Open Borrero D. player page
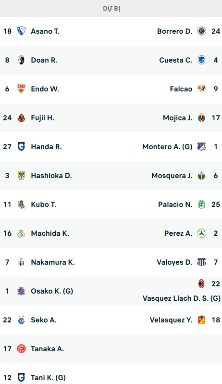Image resolution: width=222 pixels, height=384 pixels. tap(174, 31)
